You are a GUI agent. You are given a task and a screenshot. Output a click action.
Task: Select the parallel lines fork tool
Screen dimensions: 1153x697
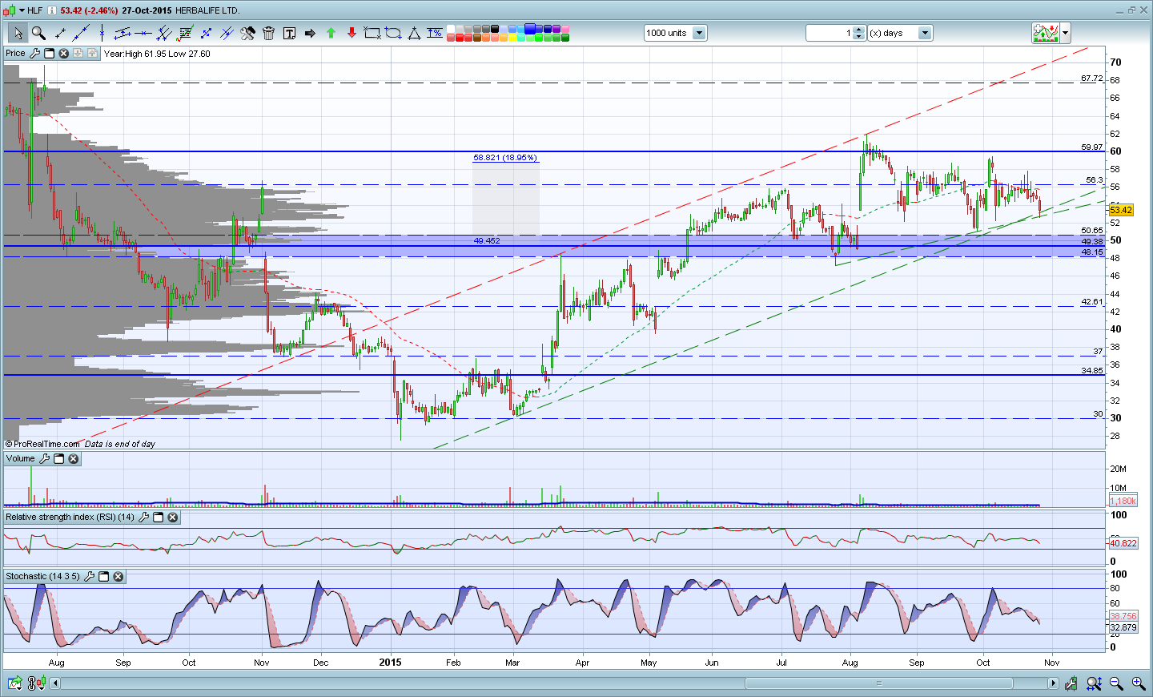click(x=164, y=33)
